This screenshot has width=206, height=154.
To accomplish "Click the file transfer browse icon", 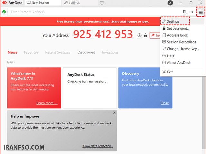I will [x=185, y=12].
